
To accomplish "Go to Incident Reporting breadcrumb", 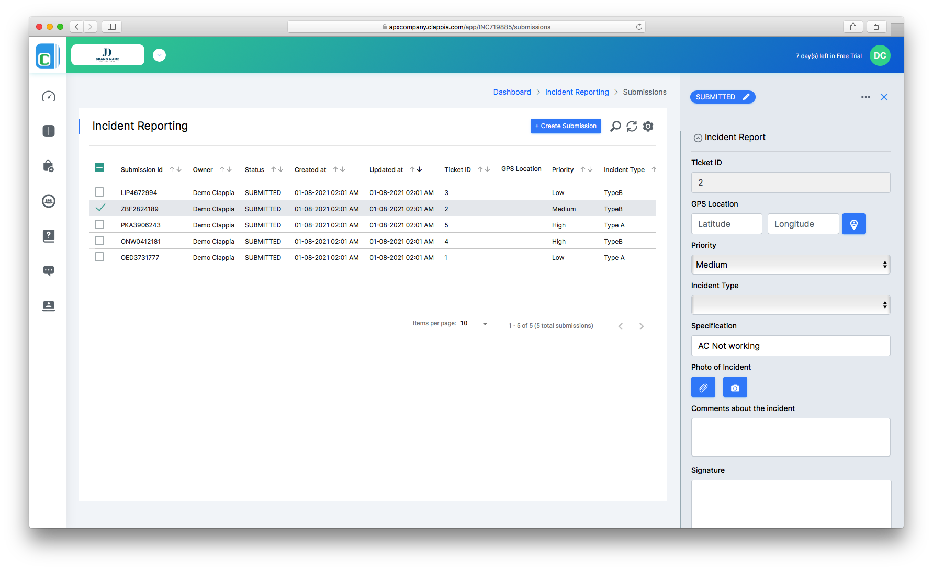I will tap(577, 92).
